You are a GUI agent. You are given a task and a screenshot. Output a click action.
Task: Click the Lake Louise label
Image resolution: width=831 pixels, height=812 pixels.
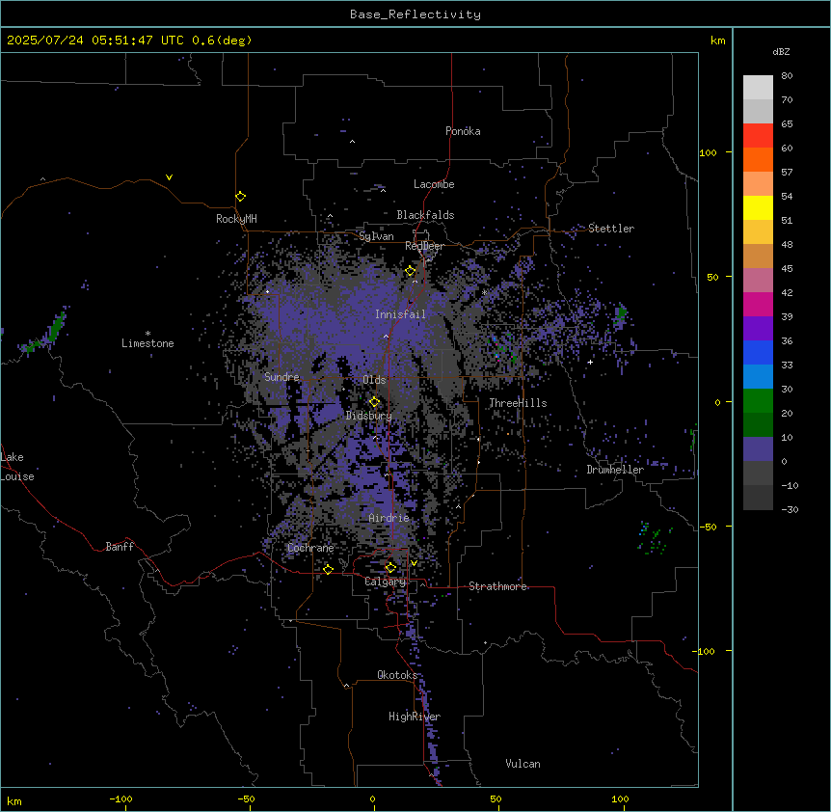click(17, 467)
